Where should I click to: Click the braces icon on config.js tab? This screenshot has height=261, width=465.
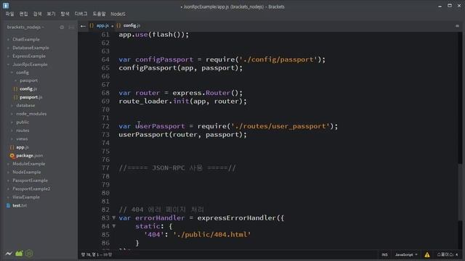118,26
